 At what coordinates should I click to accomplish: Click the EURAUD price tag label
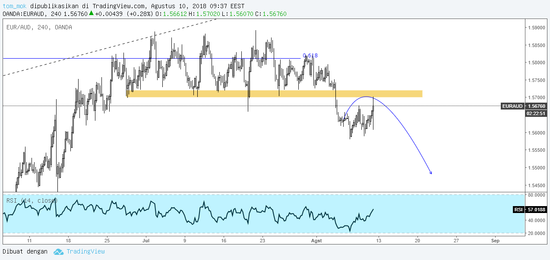point(512,106)
